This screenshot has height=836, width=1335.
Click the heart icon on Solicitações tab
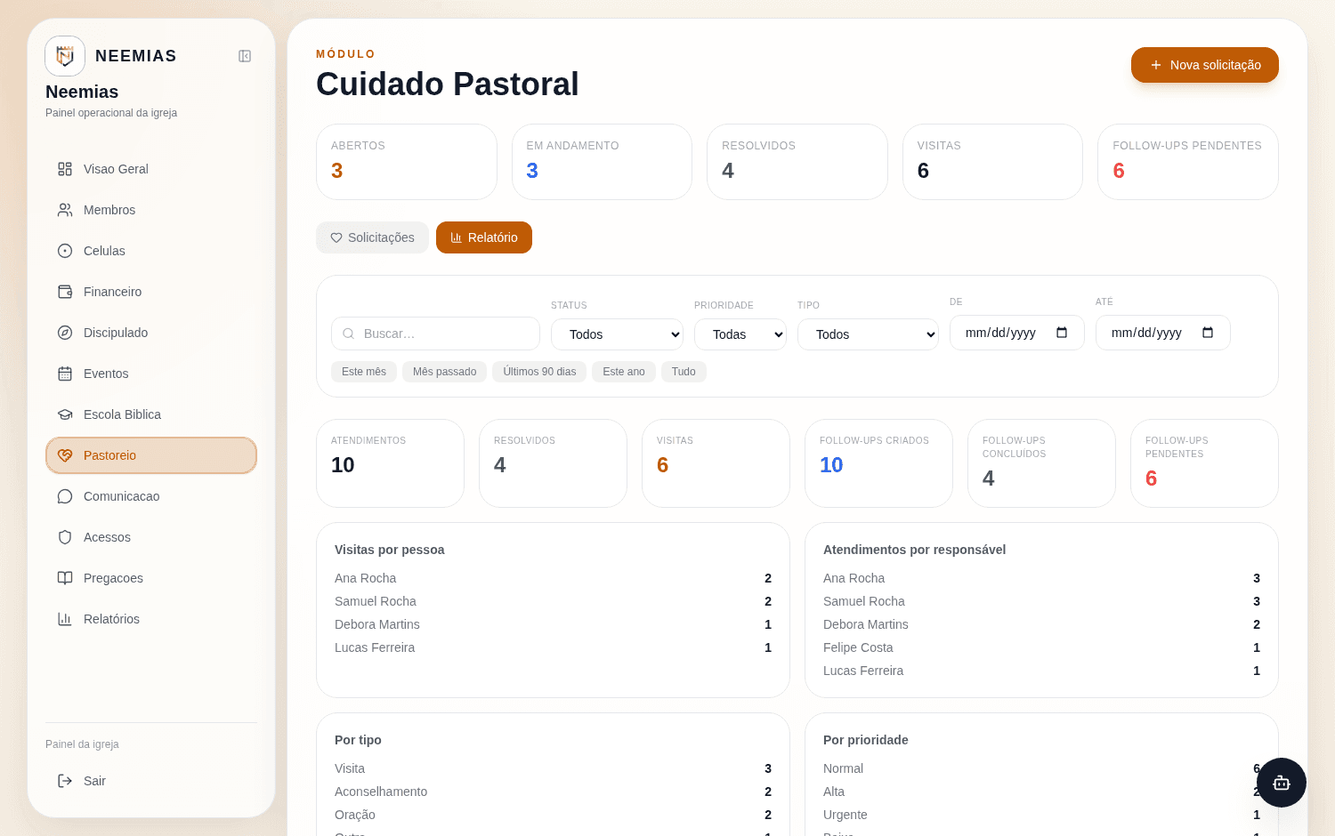[336, 237]
